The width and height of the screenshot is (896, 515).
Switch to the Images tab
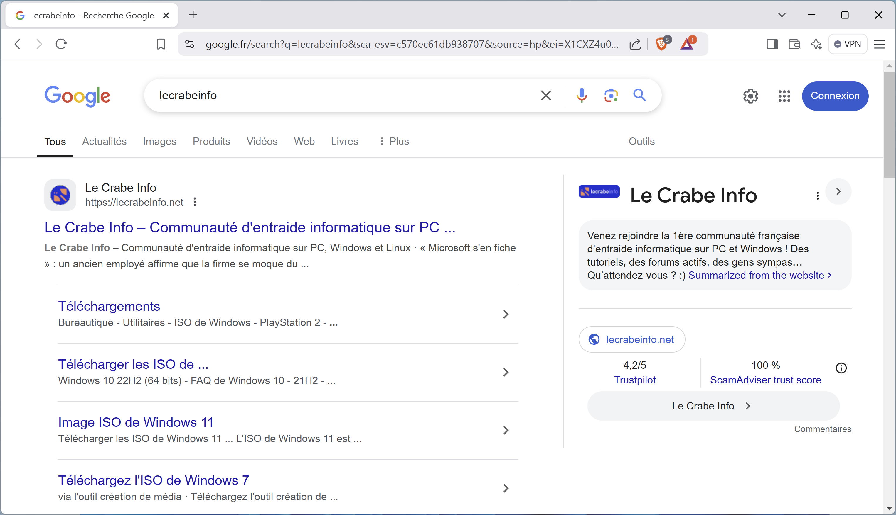pos(159,141)
